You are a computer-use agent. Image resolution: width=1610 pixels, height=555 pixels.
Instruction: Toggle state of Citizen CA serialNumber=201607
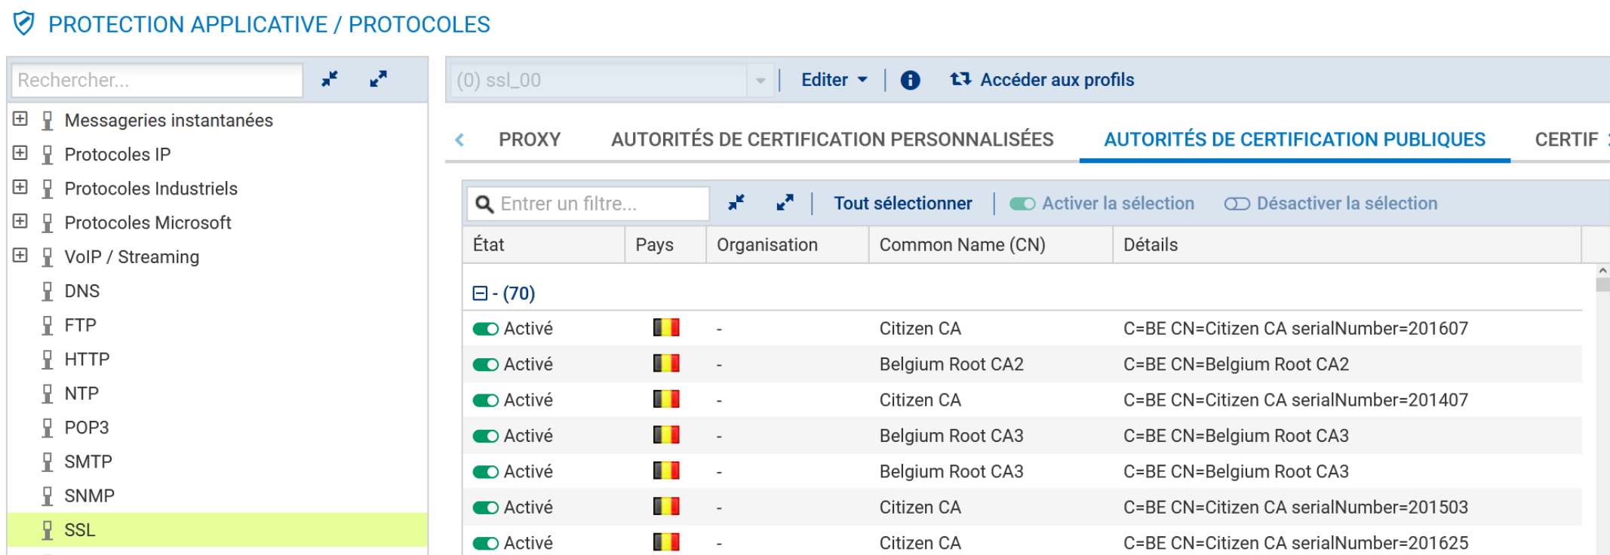[x=486, y=329]
